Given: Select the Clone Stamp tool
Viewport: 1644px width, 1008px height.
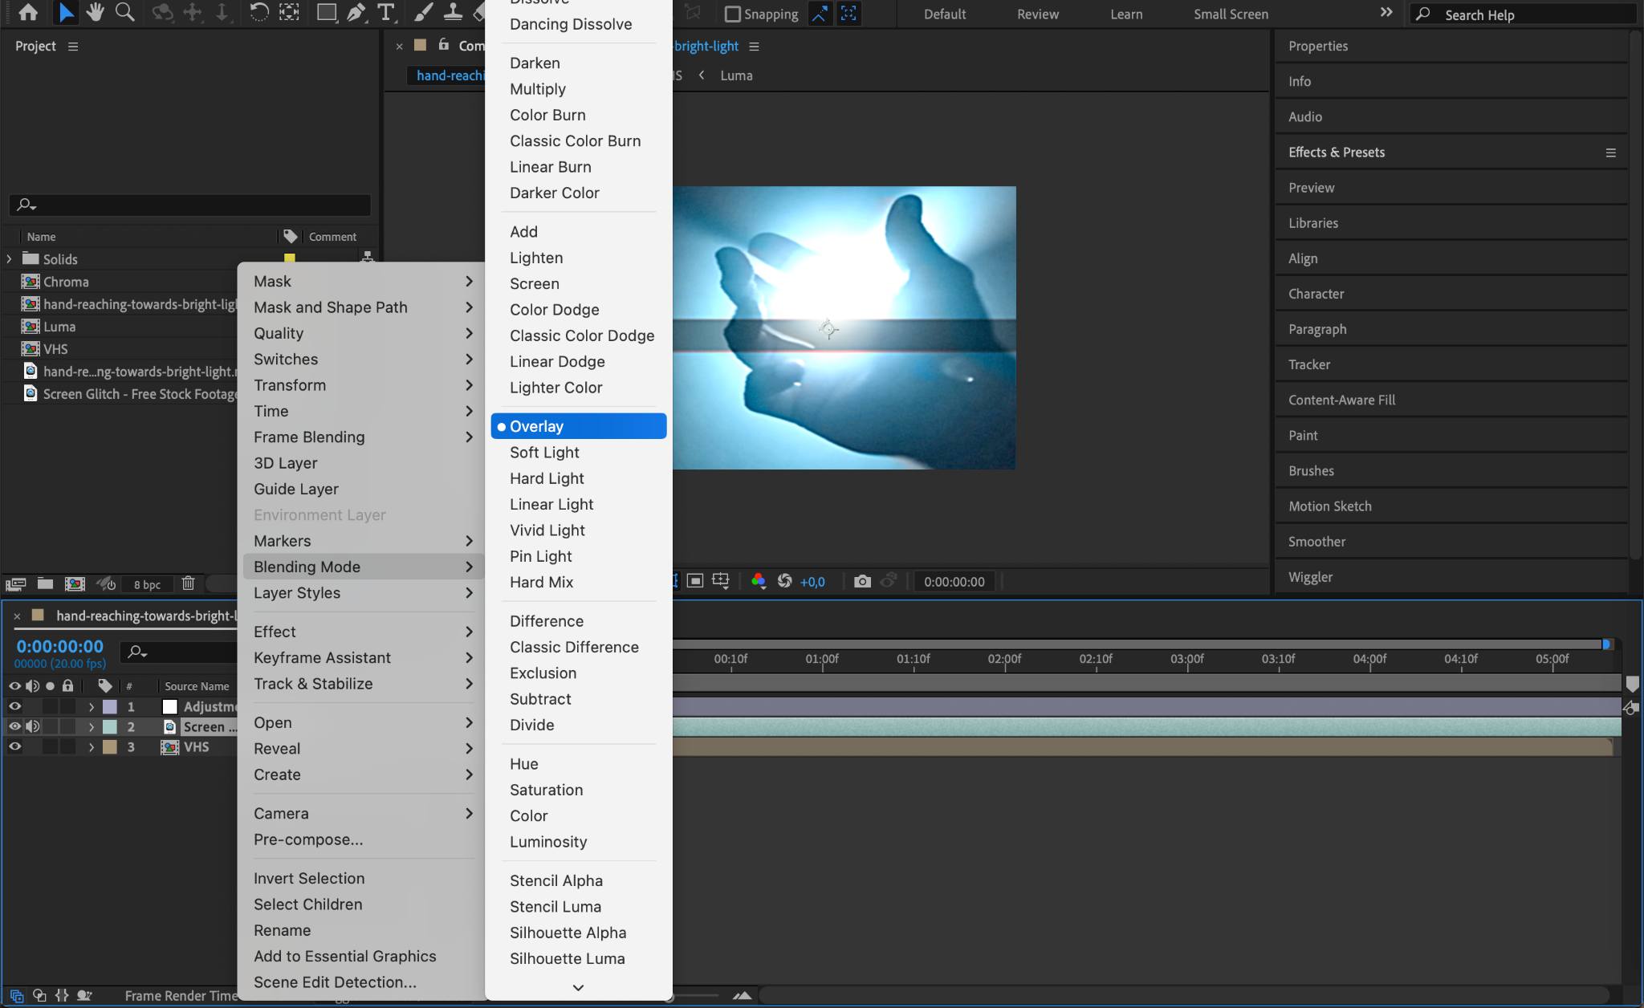Looking at the screenshot, I should pos(453,12).
